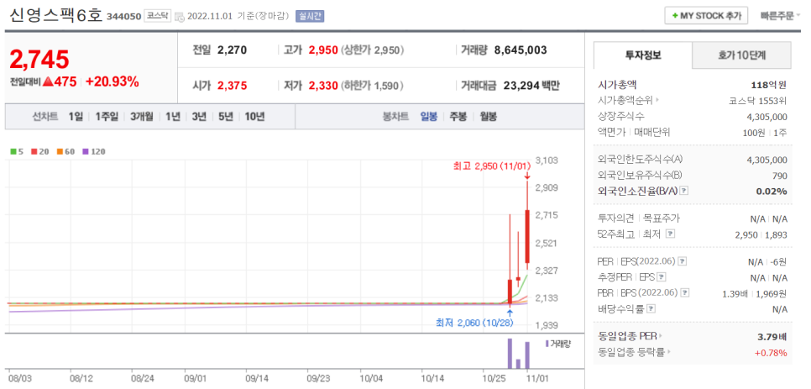Click the current price 2,745

pyautogui.click(x=39, y=60)
